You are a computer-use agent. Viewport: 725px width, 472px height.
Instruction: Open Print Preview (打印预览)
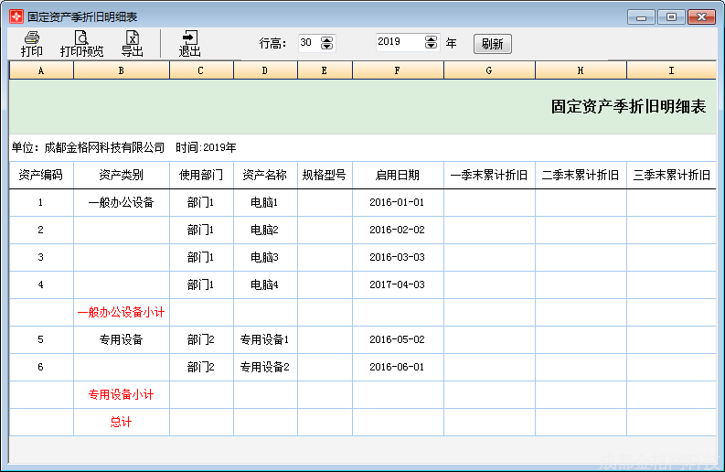point(81,43)
